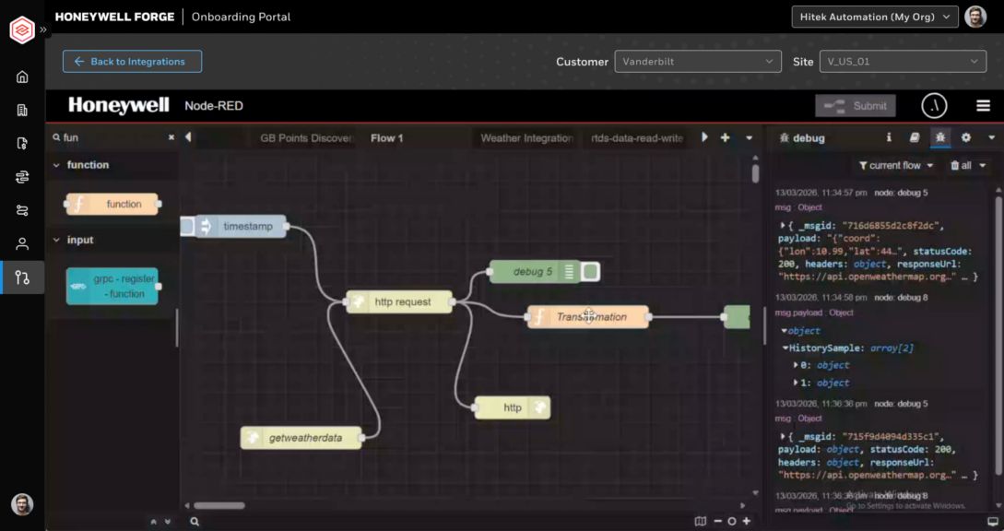Screen dimensions: 1004x531
Task: Switch to the rtds-data-read-write tab
Action: (x=636, y=137)
